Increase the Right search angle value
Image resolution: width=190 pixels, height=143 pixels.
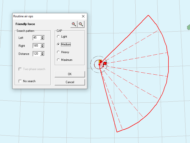click(42, 45)
